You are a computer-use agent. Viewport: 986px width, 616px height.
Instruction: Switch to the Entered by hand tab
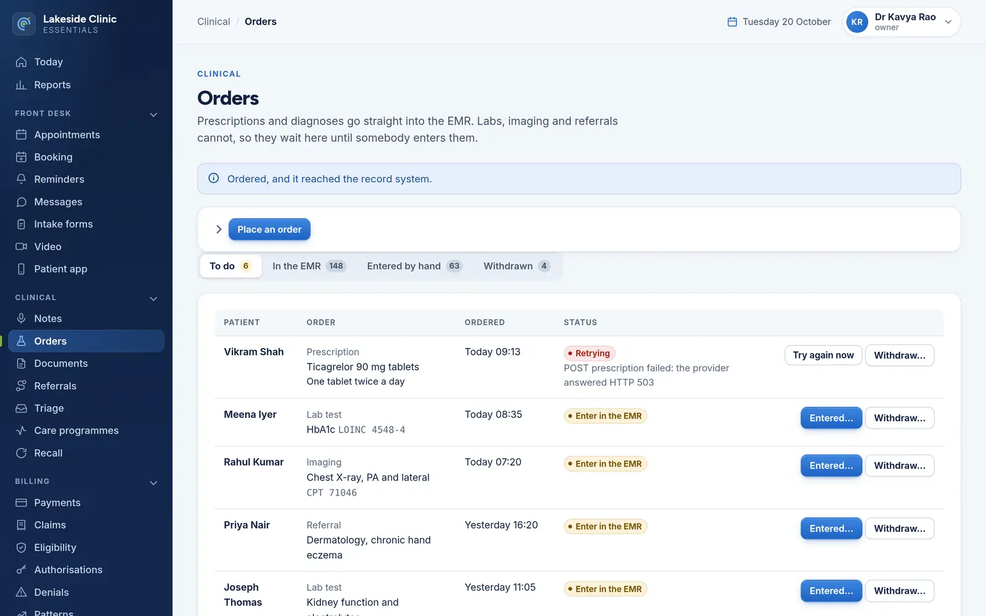click(414, 266)
